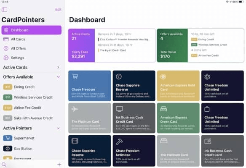Image resolution: width=246 pixels, height=168 pixels.
Task: Collapse the Active Pointers section
Action: point(59,128)
